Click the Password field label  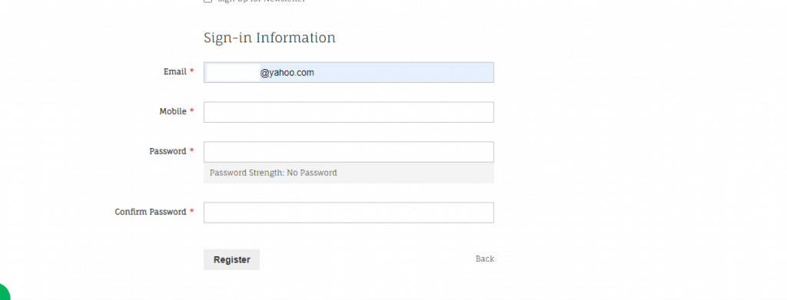click(x=168, y=150)
